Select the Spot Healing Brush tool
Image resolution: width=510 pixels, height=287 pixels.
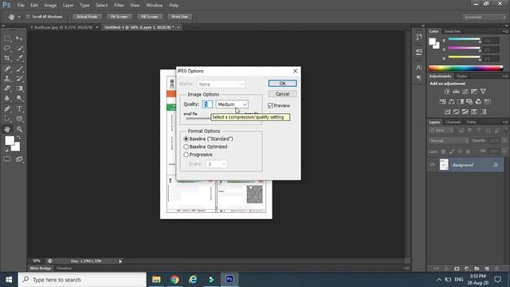coord(7,69)
